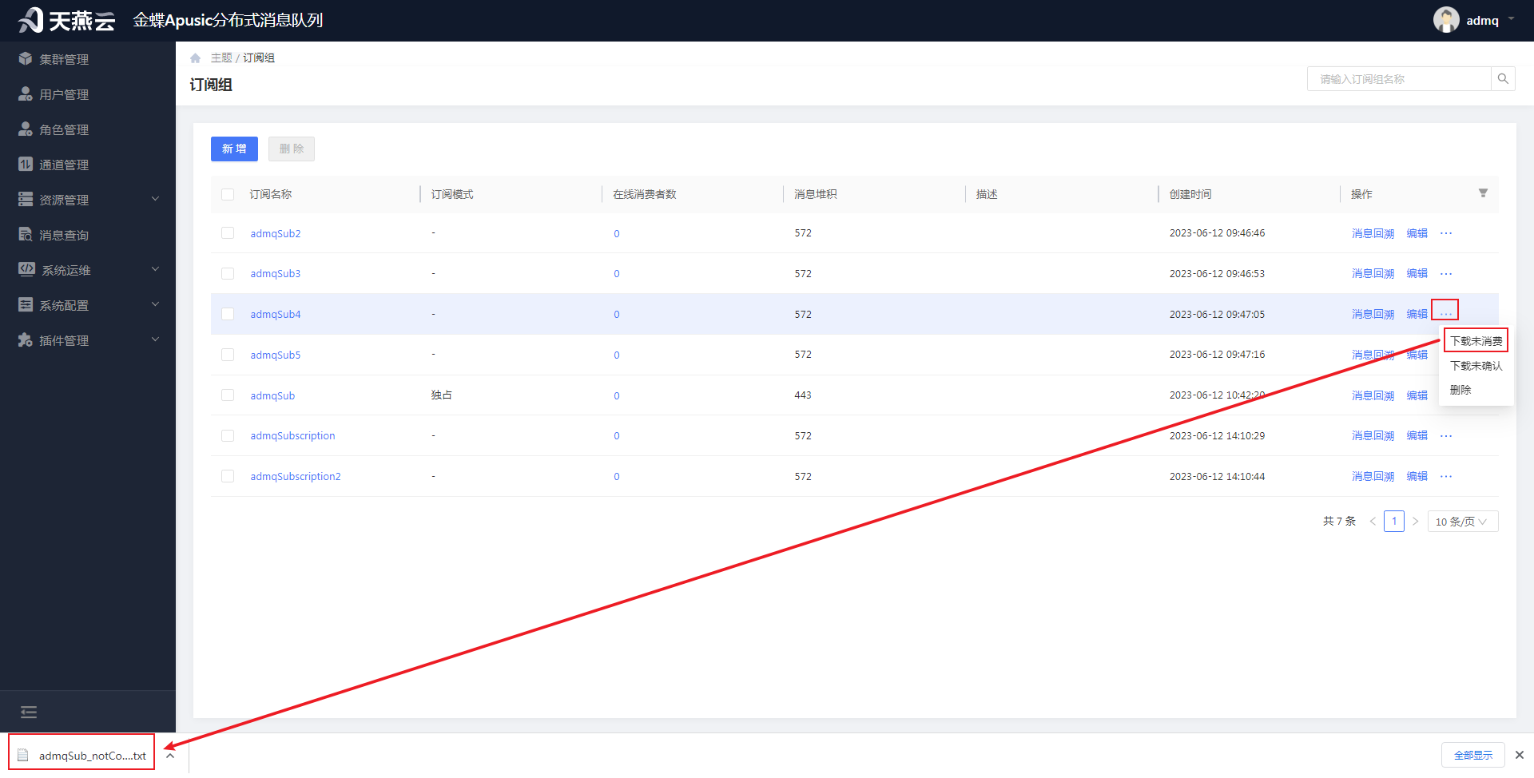Click the 系统配置 list icon

coord(26,304)
